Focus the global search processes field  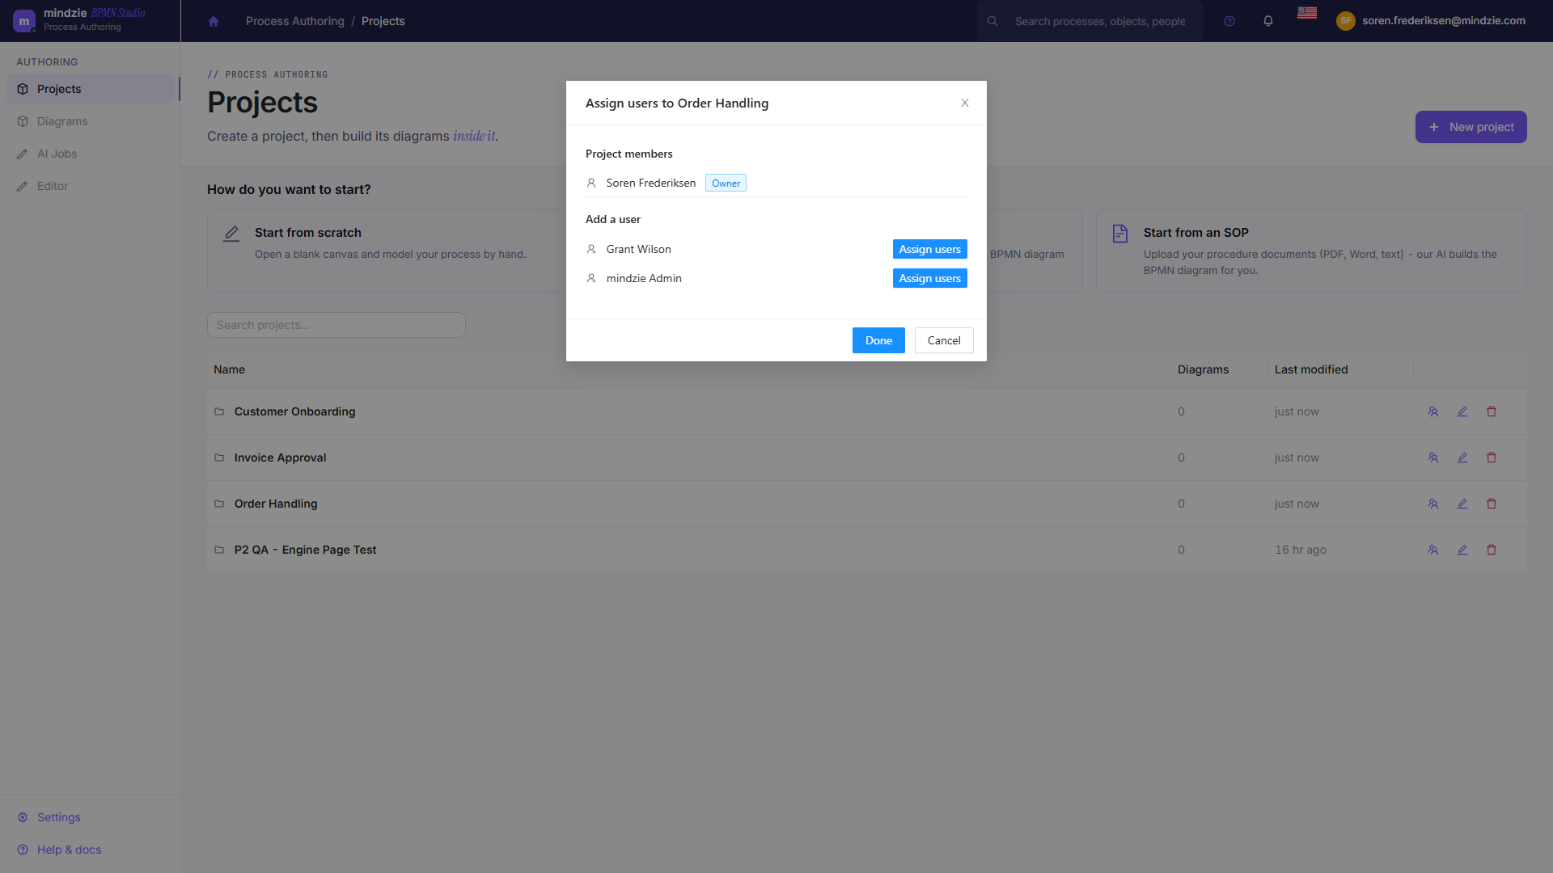(1100, 22)
